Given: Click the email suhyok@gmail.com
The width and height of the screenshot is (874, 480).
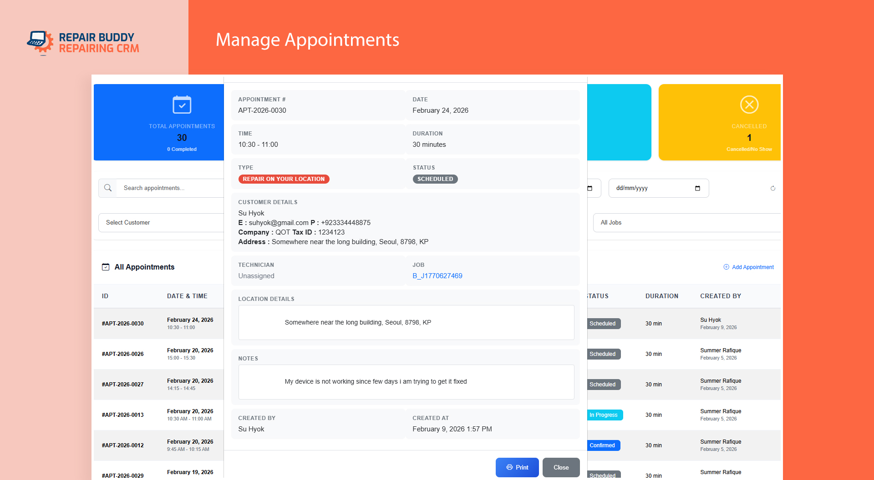Looking at the screenshot, I should 279,223.
